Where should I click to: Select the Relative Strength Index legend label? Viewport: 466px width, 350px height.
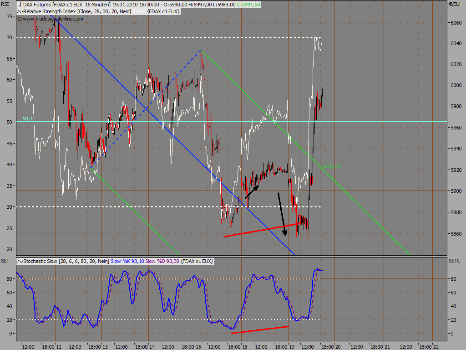pos(77,11)
